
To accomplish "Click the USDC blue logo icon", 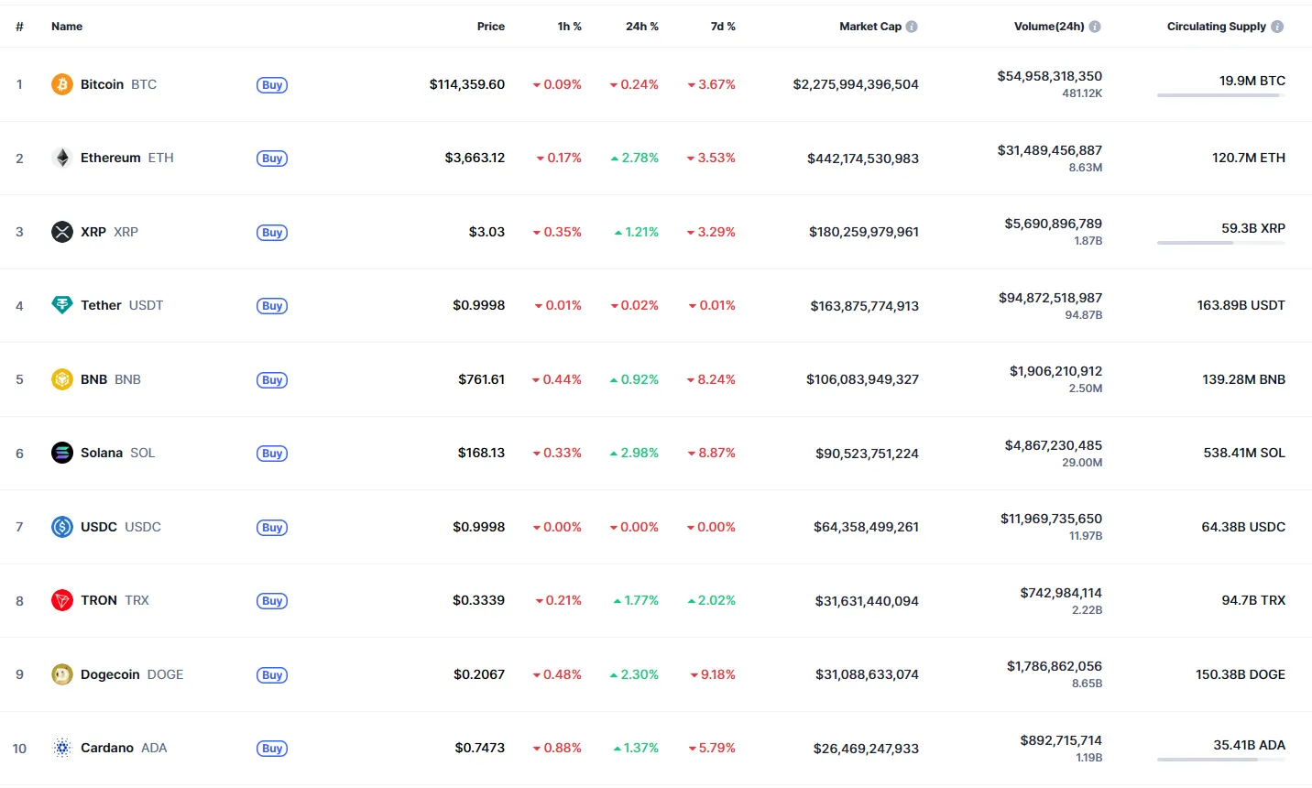I will tap(62, 527).
